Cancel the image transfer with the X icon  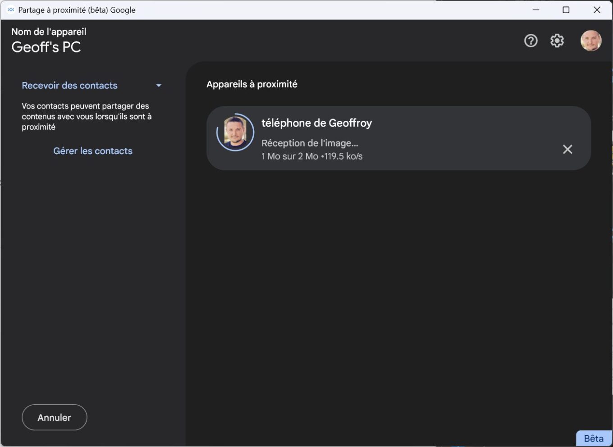pyautogui.click(x=567, y=149)
